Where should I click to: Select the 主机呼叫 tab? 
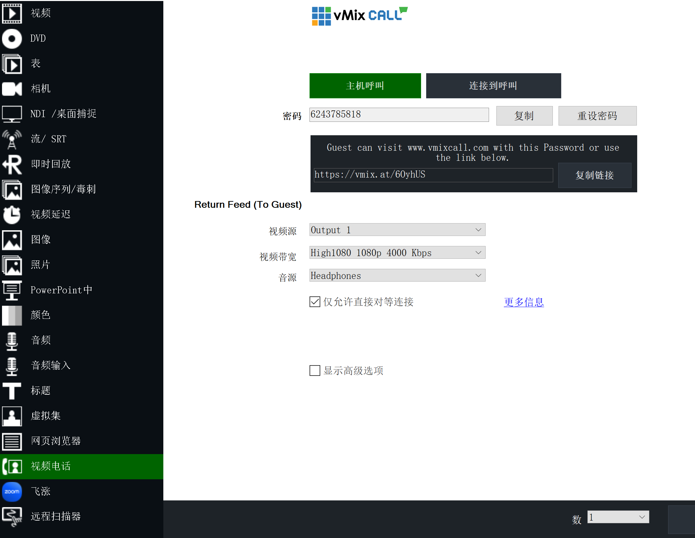pyautogui.click(x=365, y=86)
